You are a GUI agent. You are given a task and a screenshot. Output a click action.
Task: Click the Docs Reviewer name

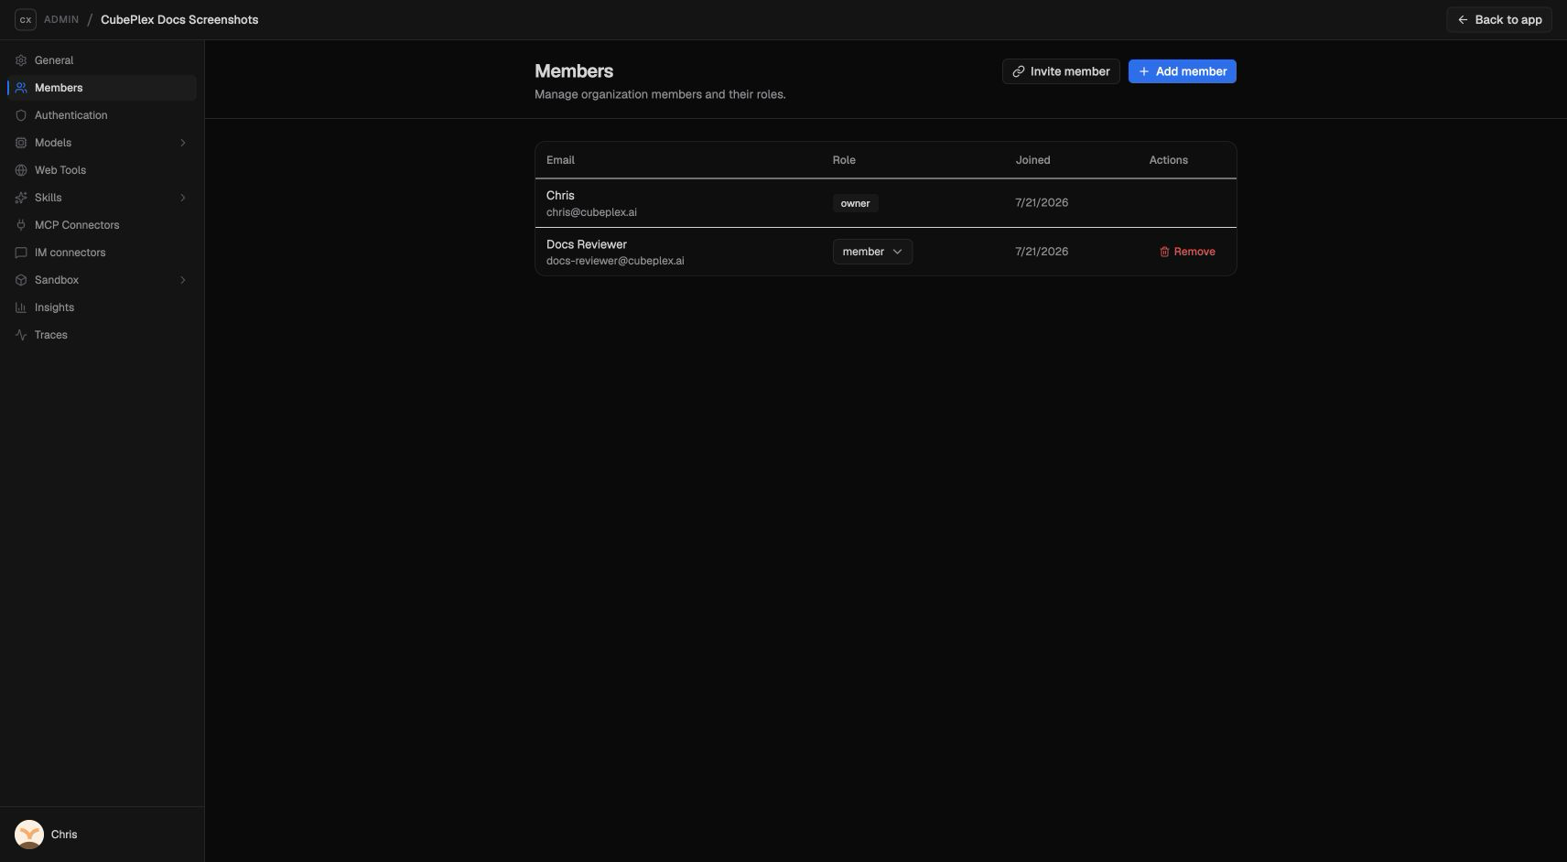pyautogui.click(x=587, y=244)
